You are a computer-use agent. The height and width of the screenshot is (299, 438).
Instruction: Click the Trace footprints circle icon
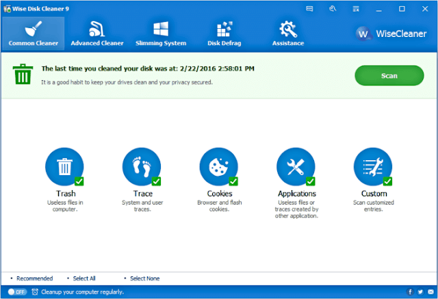tap(142, 167)
